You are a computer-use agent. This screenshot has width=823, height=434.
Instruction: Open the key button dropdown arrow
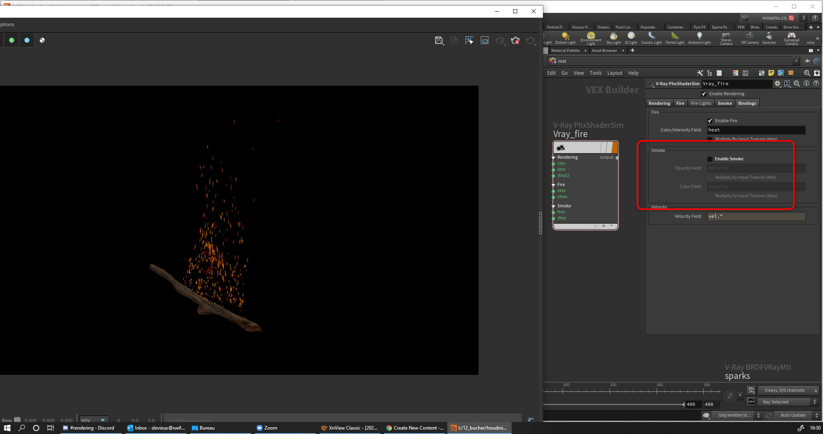[x=740, y=395]
